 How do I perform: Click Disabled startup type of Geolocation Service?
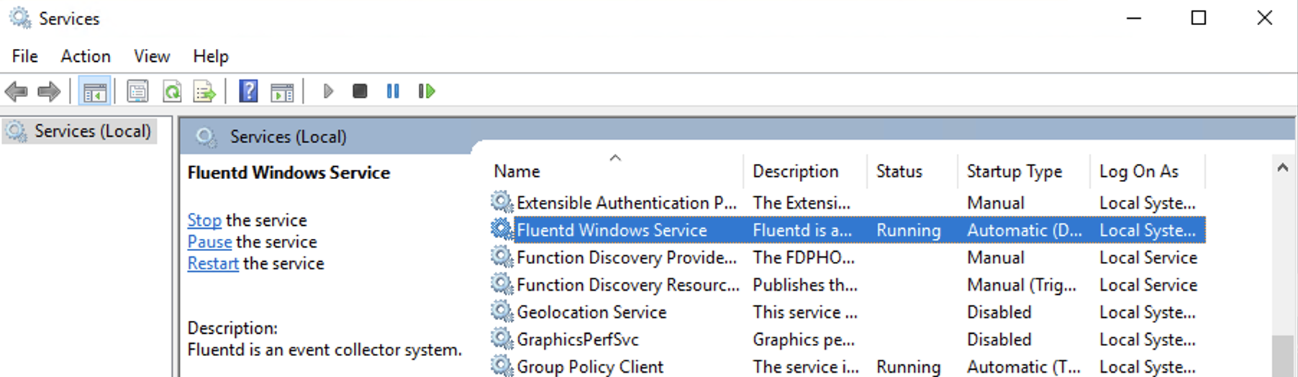(x=999, y=312)
